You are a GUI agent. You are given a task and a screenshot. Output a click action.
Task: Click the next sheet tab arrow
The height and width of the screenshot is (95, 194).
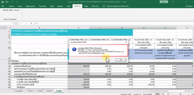pyautogui.click(x=6, y=91)
